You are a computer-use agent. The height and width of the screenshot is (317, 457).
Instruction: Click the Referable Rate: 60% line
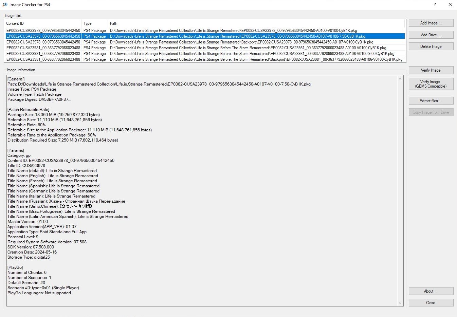(x=27, y=125)
